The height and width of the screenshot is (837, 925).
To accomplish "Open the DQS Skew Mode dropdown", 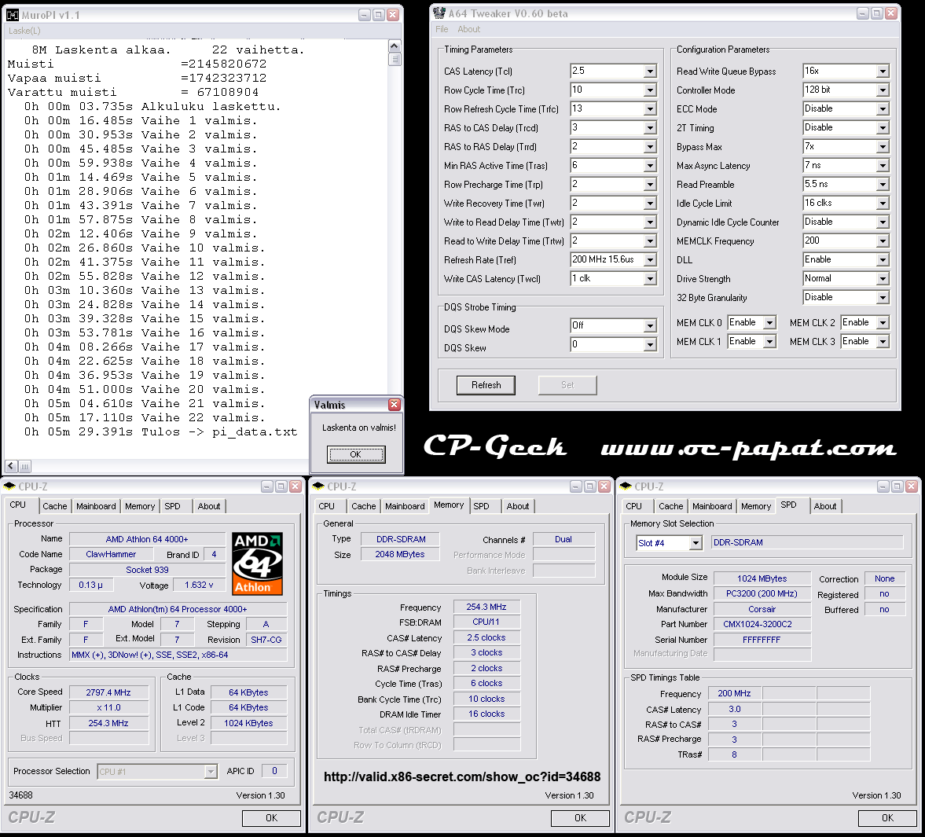I will pos(650,325).
